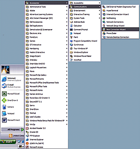Image resolution: width=140 pixels, height=149 pixels.
Task: Open the SecureCRT 3.1 program group
Action: (47, 102)
